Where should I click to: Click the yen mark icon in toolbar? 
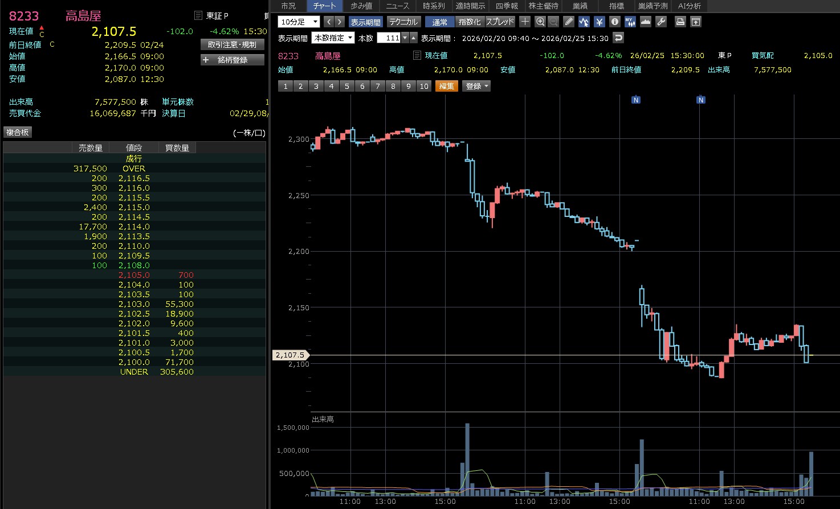(x=600, y=22)
